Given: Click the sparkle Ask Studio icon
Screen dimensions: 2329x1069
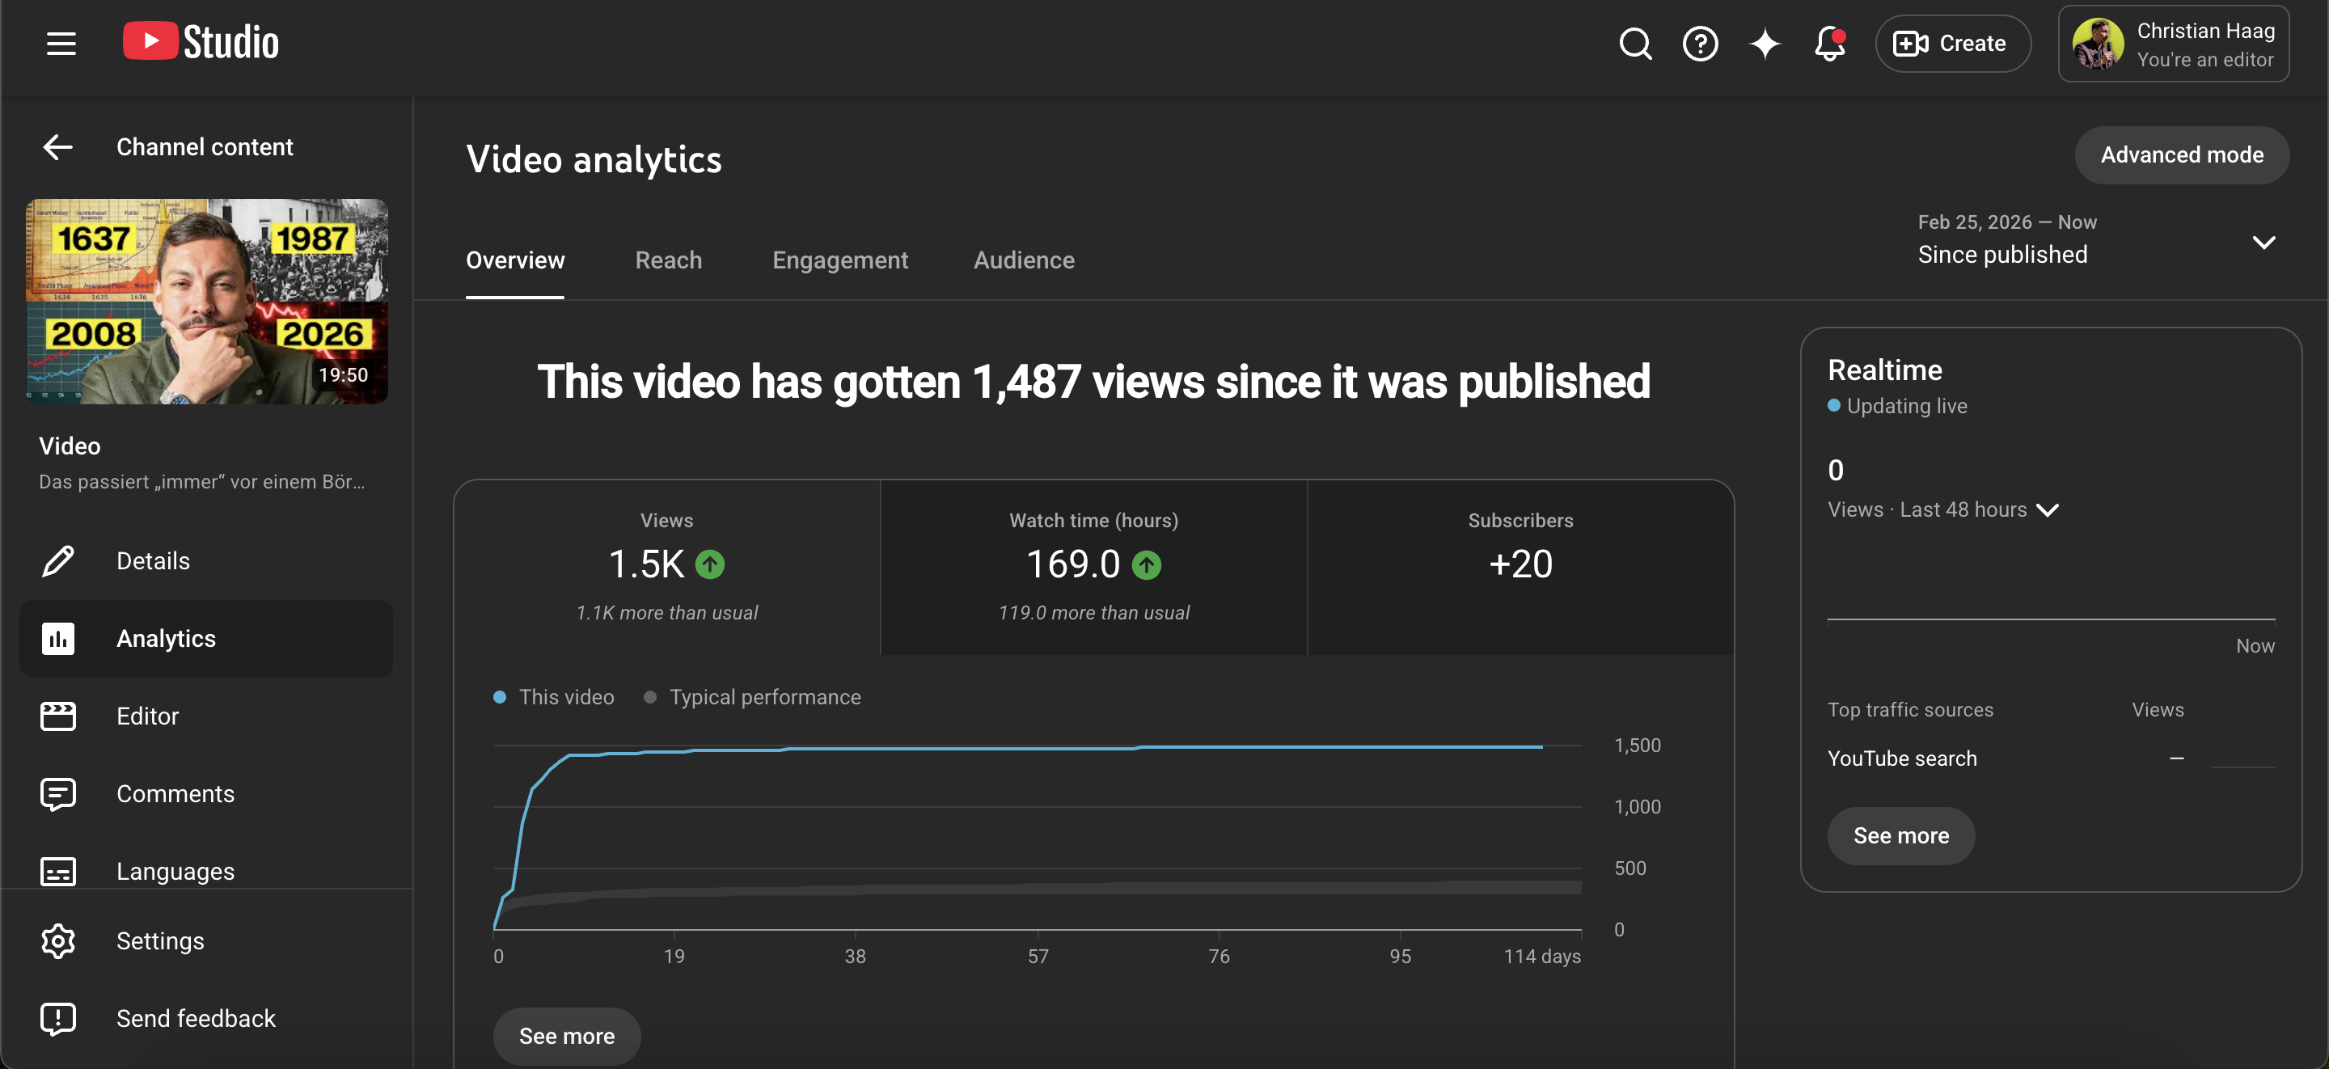Looking at the screenshot, I should pyautogui.click(x=1764, y=44).
